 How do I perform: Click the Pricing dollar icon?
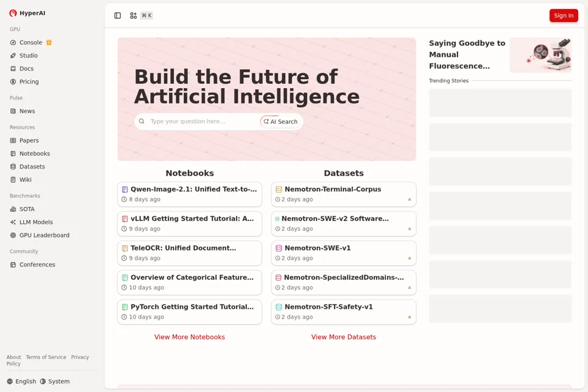click(13, 82)
